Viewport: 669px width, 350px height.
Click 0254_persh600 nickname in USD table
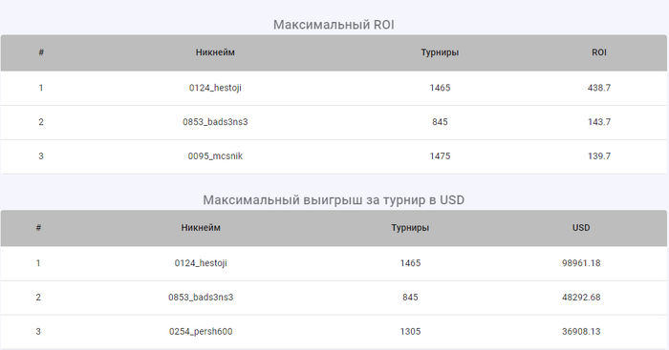point(201,331)
